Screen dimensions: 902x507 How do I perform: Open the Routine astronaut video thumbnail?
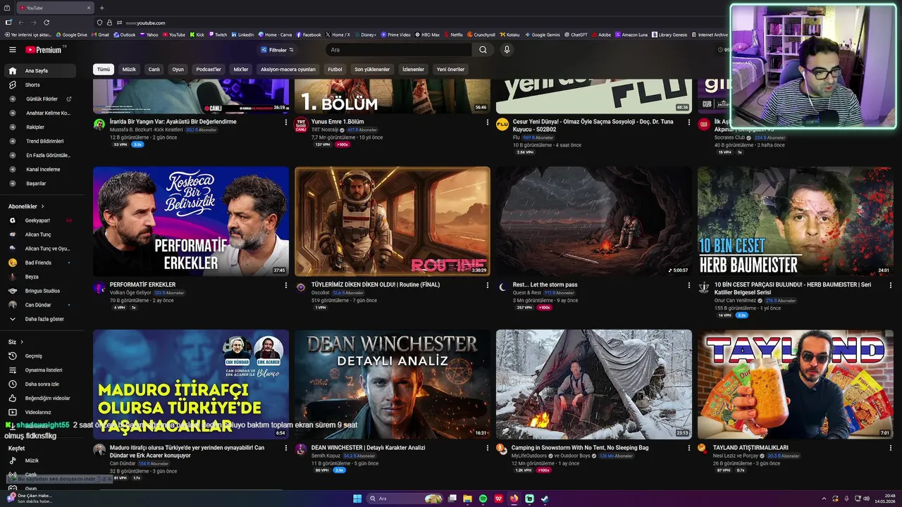pyautogui.click(x=393, y=221)
